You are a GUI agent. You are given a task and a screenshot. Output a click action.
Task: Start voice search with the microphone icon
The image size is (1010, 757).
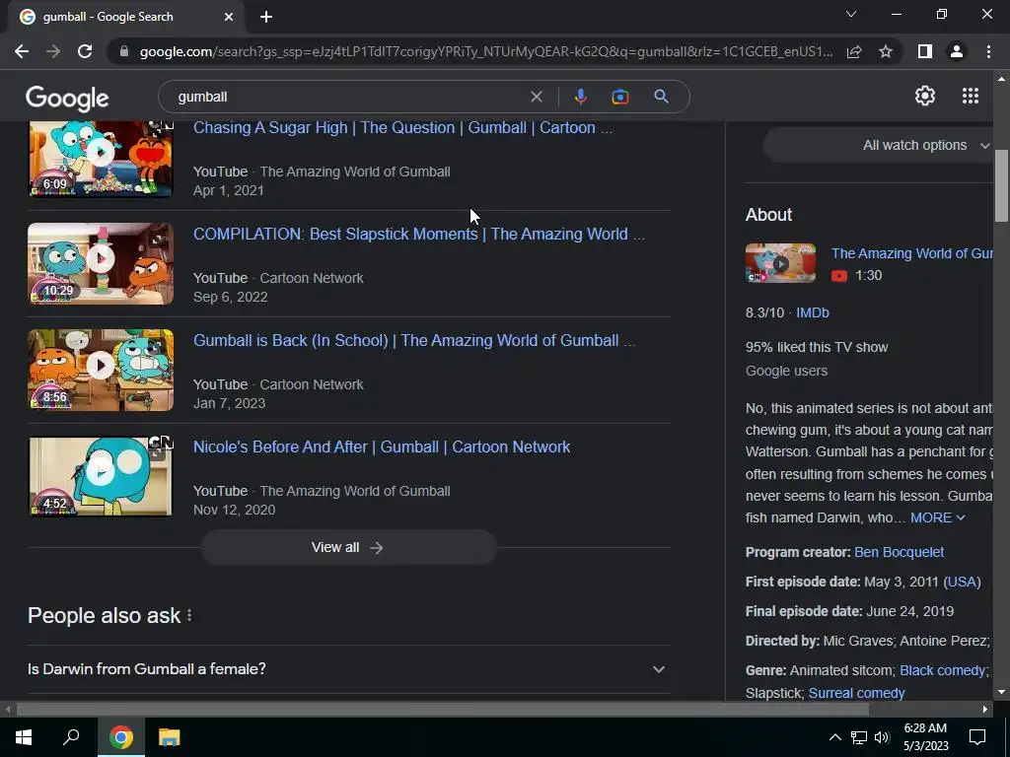click(x=580, y=97)
